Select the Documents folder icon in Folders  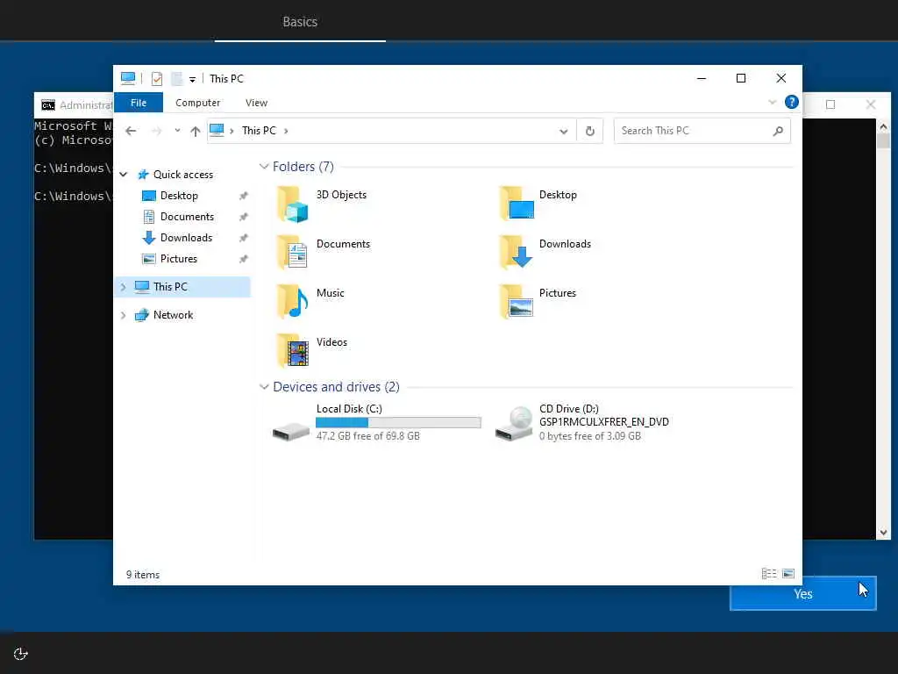[292, 252]
